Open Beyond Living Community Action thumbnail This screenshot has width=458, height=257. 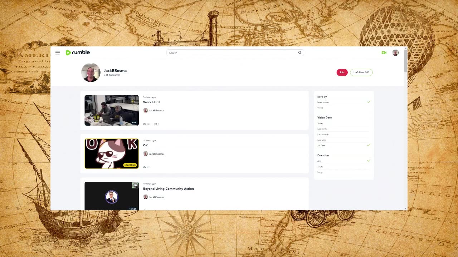(x=112, y=196)
